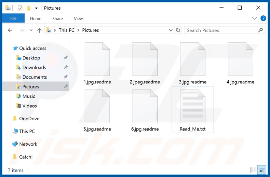This screenshot has height=177, width=270.
Task: Click the Search Pictures input field
Action: [x=220, y=30]
